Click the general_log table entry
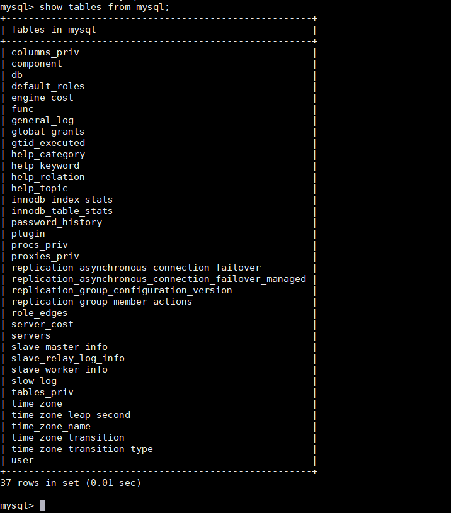 tap(42, 120)
